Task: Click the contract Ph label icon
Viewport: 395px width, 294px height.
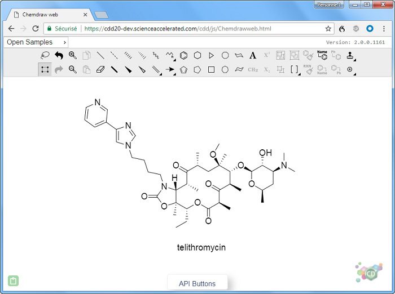Action: point(336,70)
